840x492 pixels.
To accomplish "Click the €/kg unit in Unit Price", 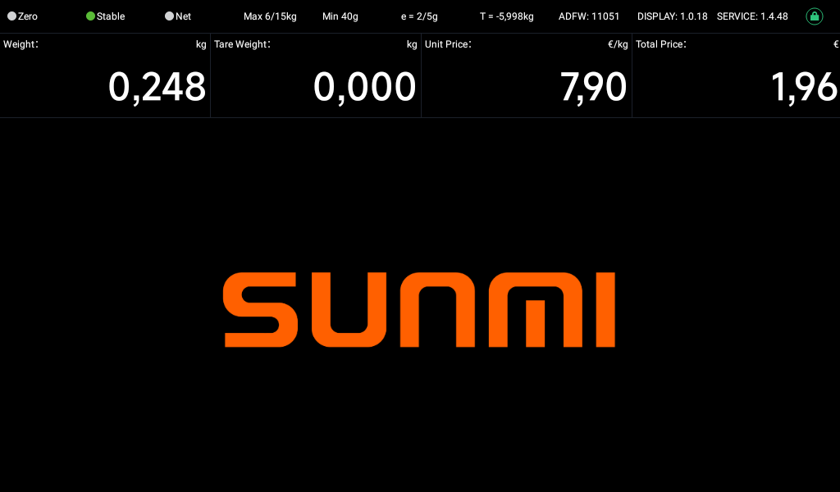I will 618,44.
